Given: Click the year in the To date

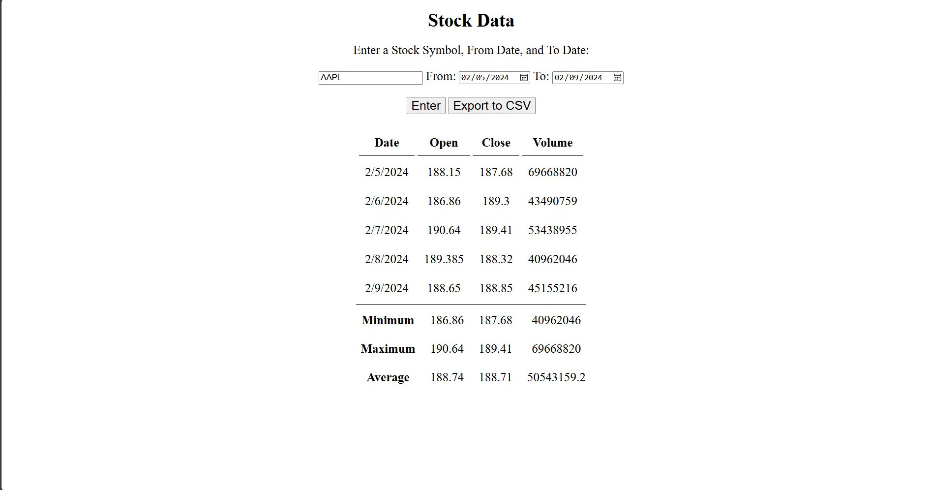Looking at the screenshot, I should pos(593,78).
